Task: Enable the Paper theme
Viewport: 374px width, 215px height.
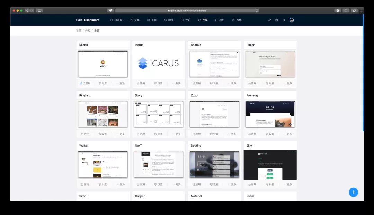Action: click(252, 83)
